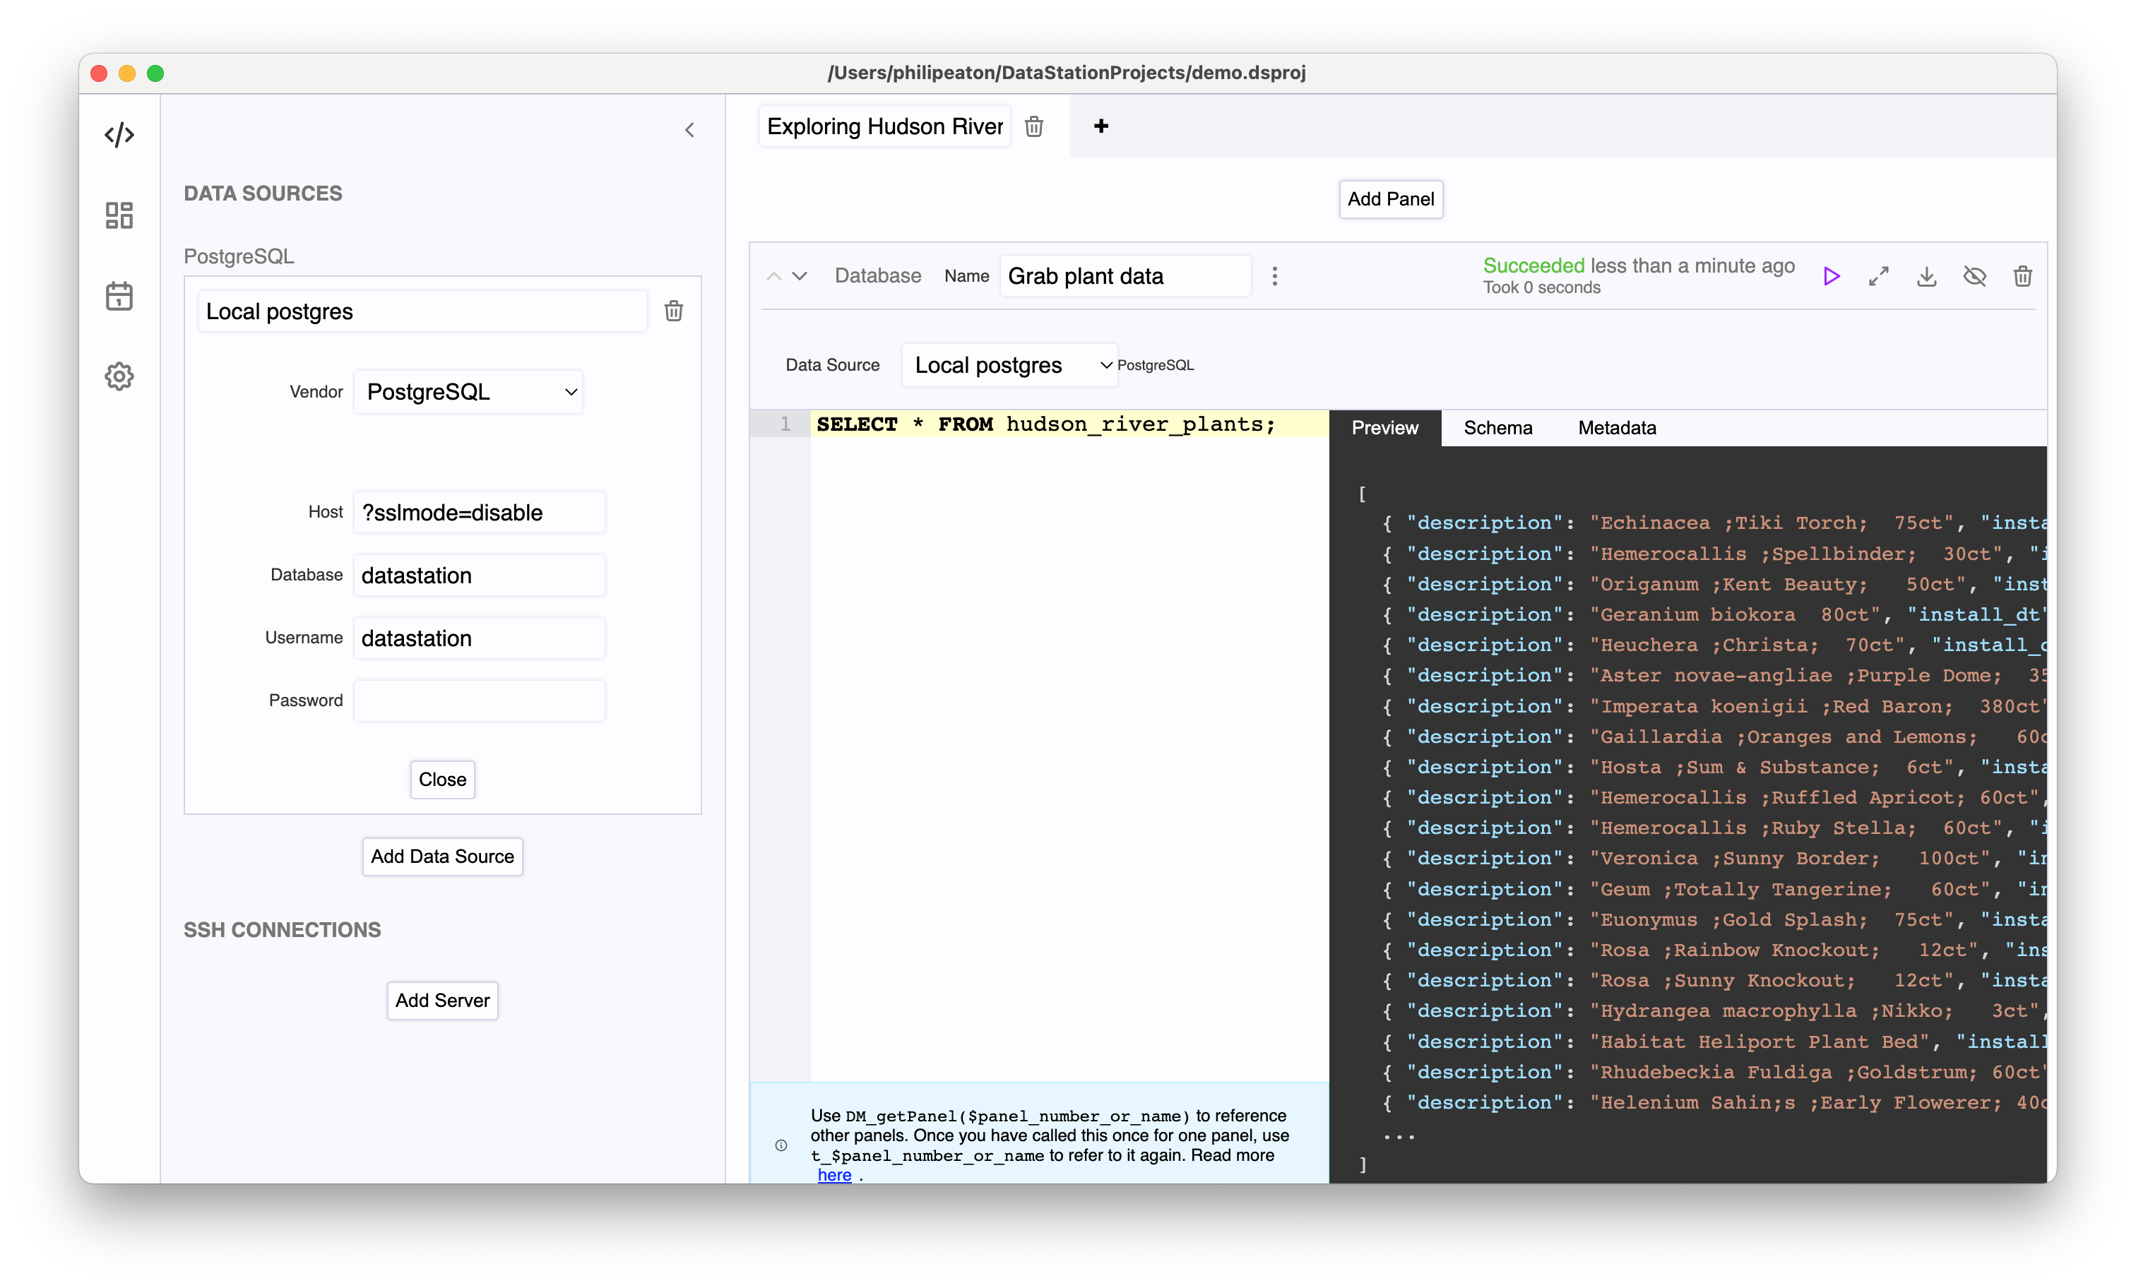Click the download results icon
This screenshot has width=2136, height=1288.
[1927, 276]
